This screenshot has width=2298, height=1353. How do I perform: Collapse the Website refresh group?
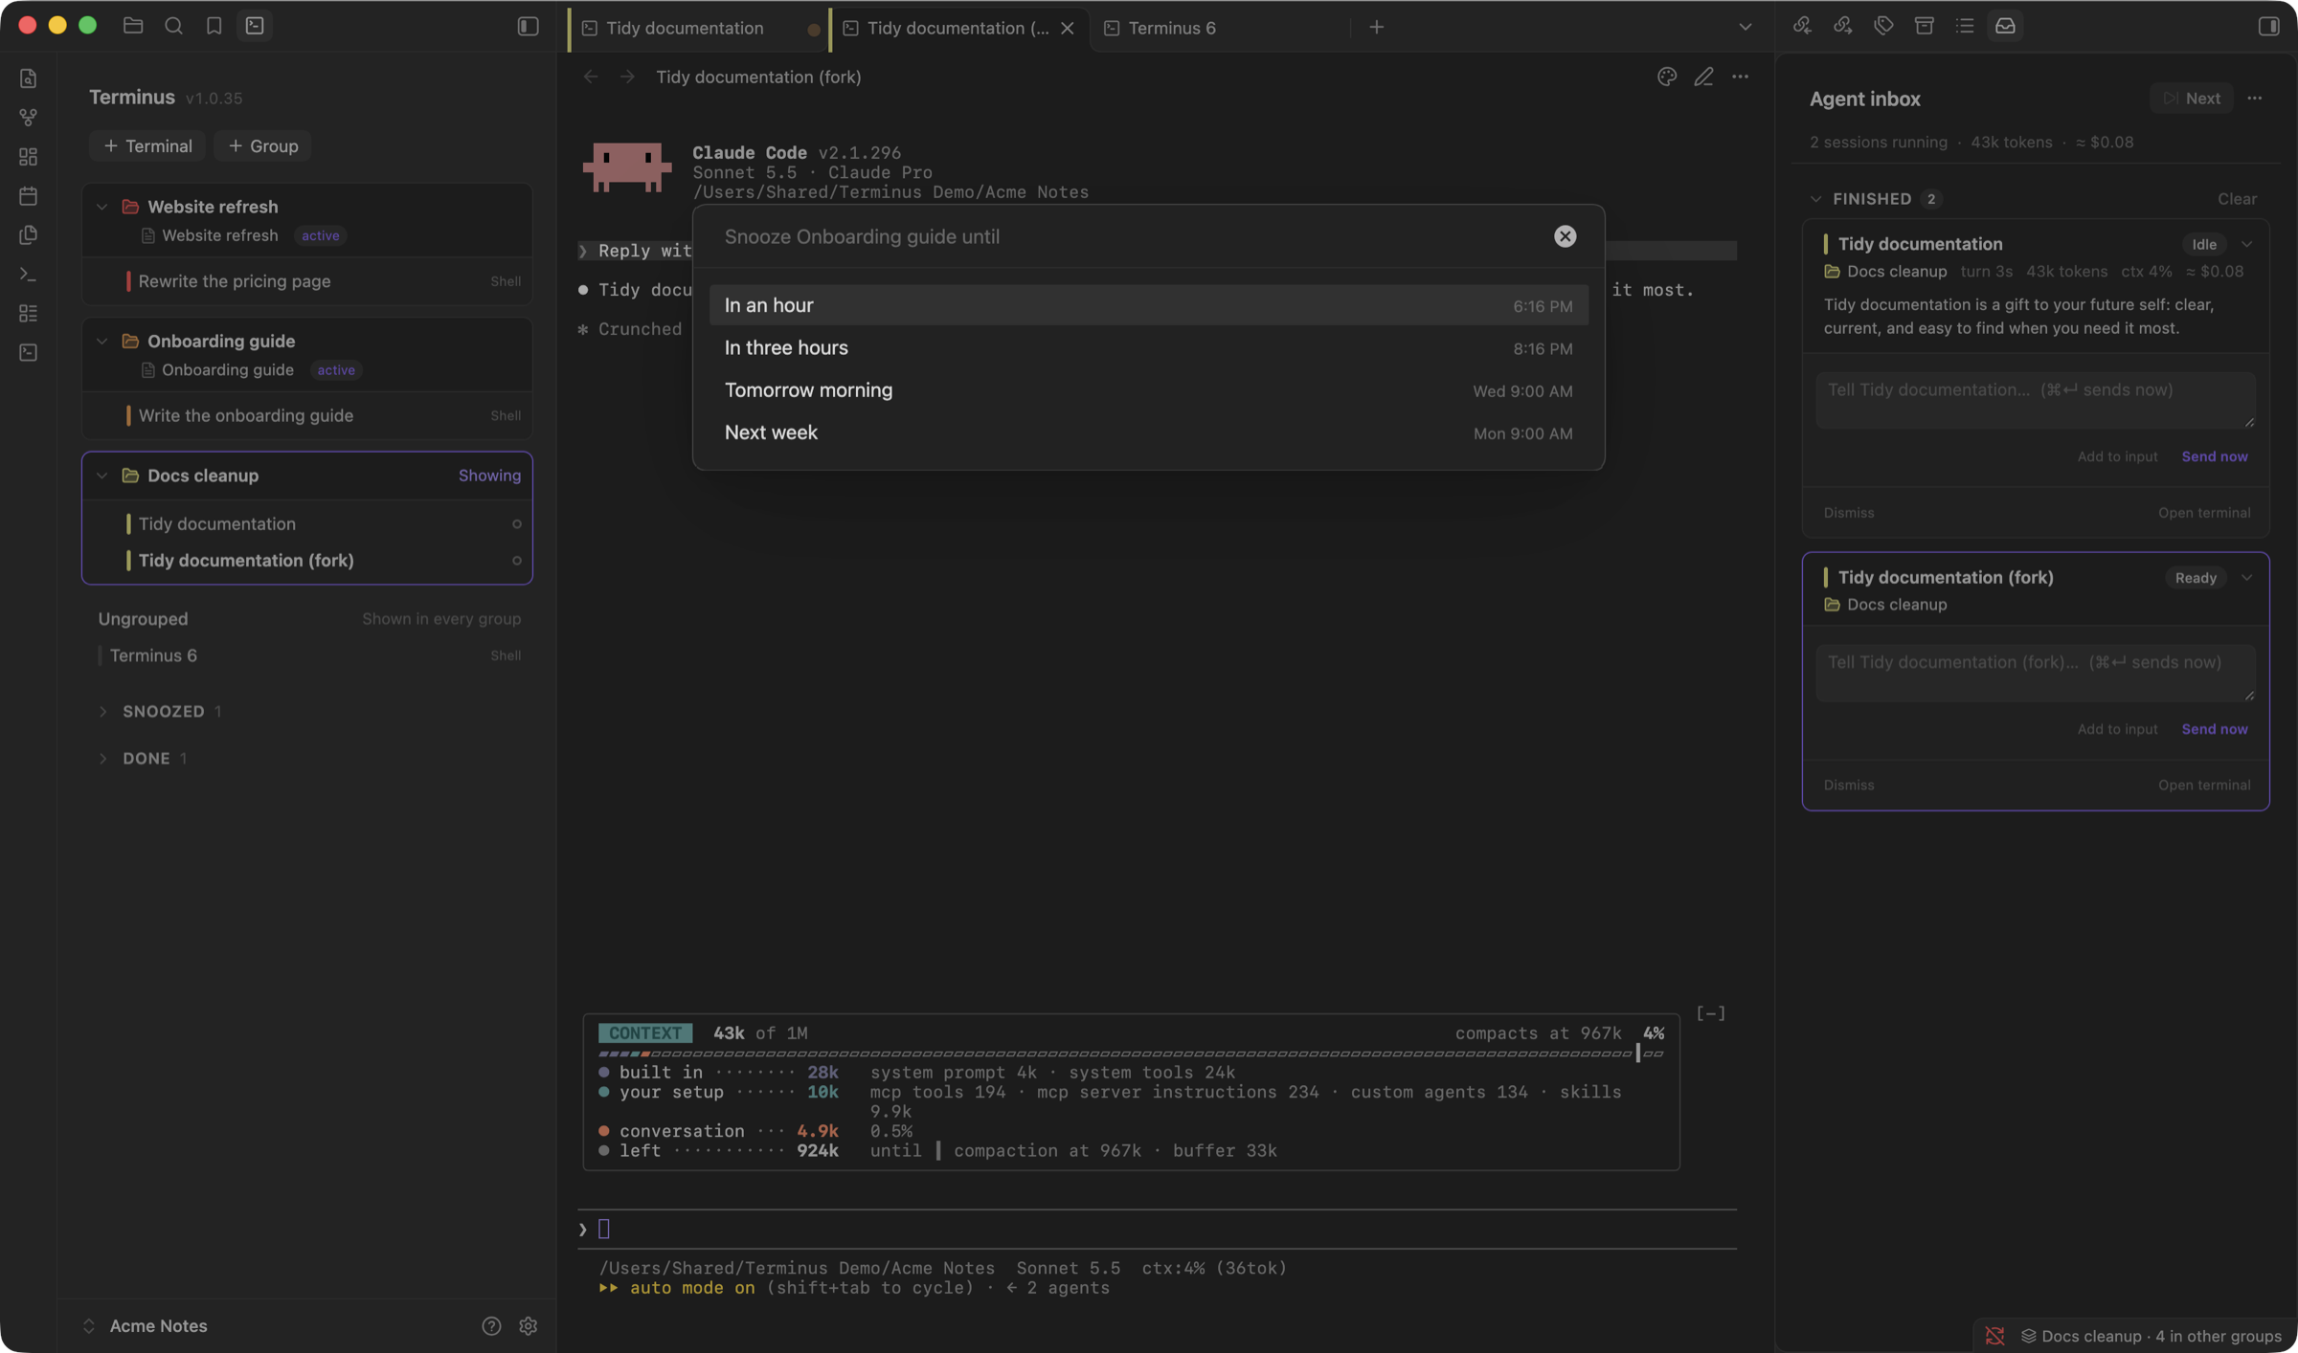point(101,207)
